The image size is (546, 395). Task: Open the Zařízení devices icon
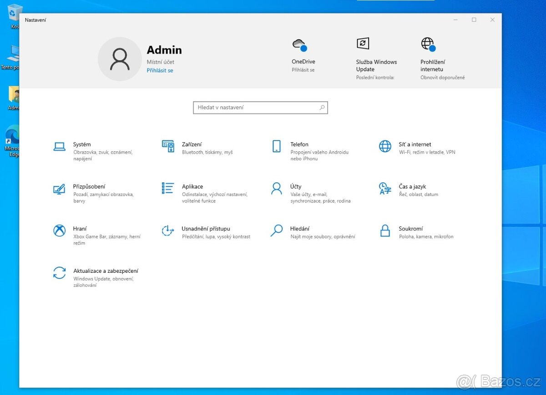168,146
